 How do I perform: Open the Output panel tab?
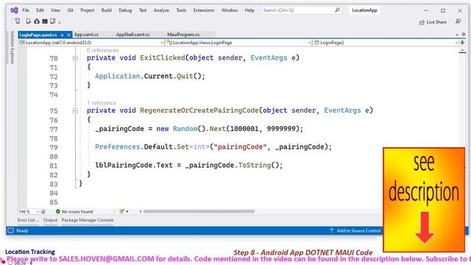[50, 220]
